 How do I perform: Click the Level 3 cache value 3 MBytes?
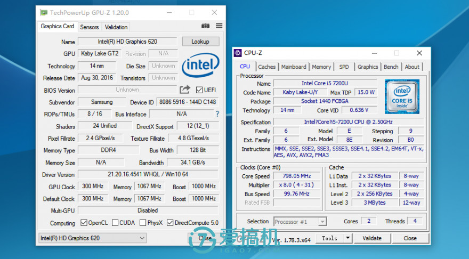[375, 203]
